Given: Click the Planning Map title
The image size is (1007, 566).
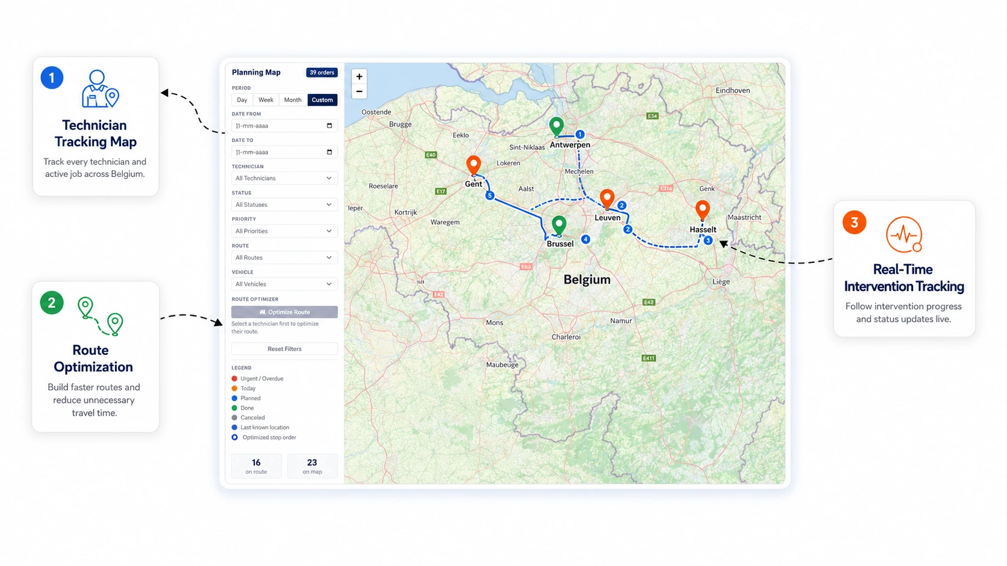Looking at the screenshot, I should [256, 72].
